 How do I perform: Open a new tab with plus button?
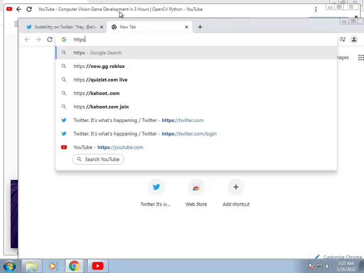200,27
